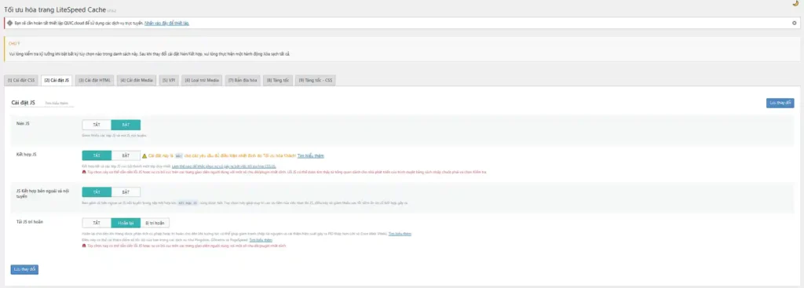Open Tìm hiểu thêm link in Kết hợp JS warning

311,156
